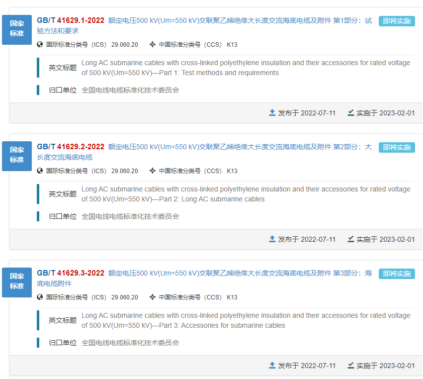Image resolution: width=423 pixels, height=379 pixels.
Task: Click the publish upload icon in first card
Action: (x=272, y=113)
